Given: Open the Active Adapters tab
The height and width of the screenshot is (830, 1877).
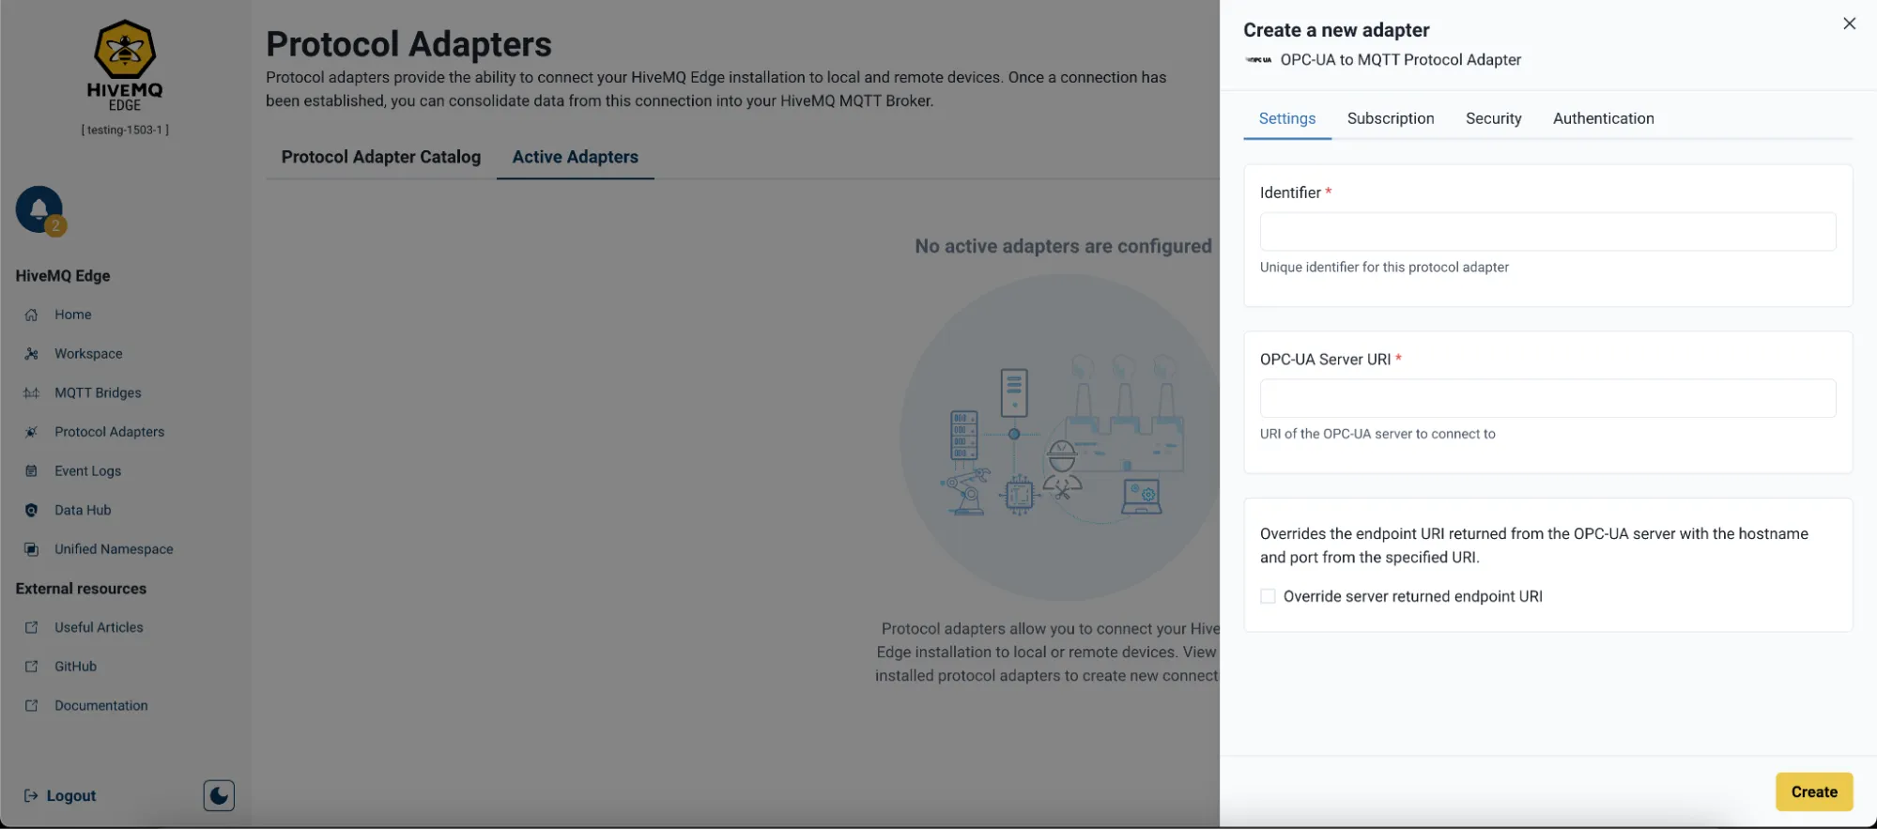Looking at the screenshot, I should tap(575, 157).
